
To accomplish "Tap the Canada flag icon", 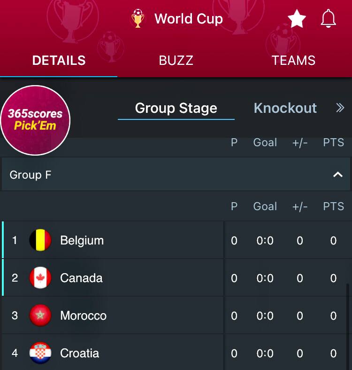I will (x=40, y=278).
